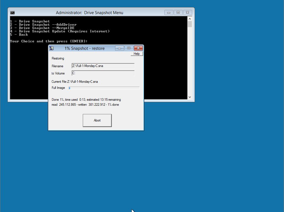Screen dimensions: 284x212
Task: Maximize the Drive Snapshot Menu window
Action: tap(178, 12)
